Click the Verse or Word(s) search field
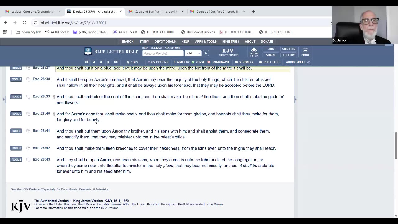The image size is (398, 224). (163, 53)
